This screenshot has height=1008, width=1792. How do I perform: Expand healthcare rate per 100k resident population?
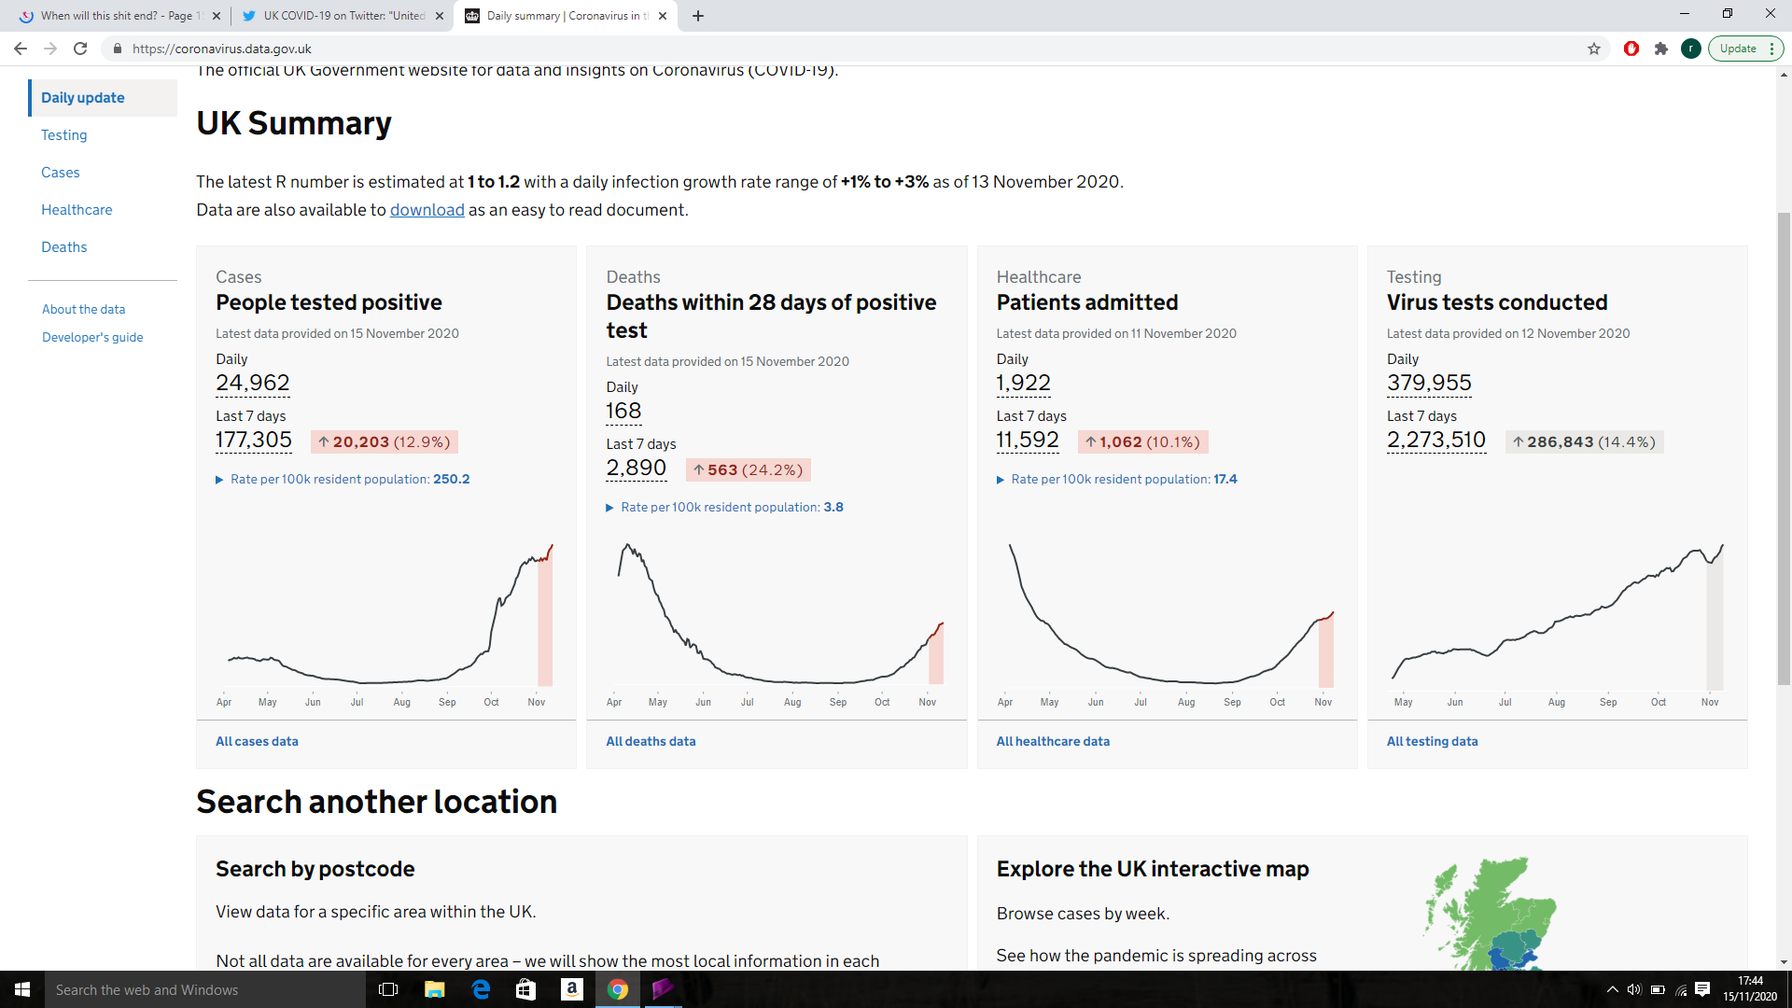coord(1117,479)
